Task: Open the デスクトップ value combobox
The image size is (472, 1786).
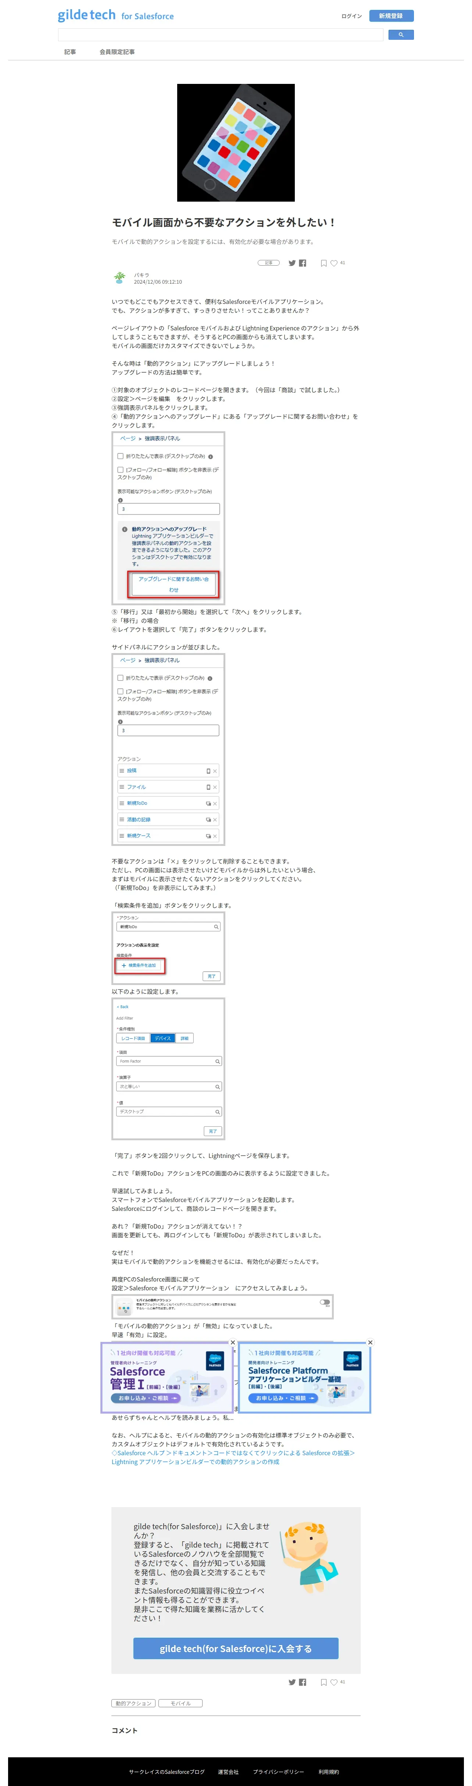Action: tap(168, 1112)
